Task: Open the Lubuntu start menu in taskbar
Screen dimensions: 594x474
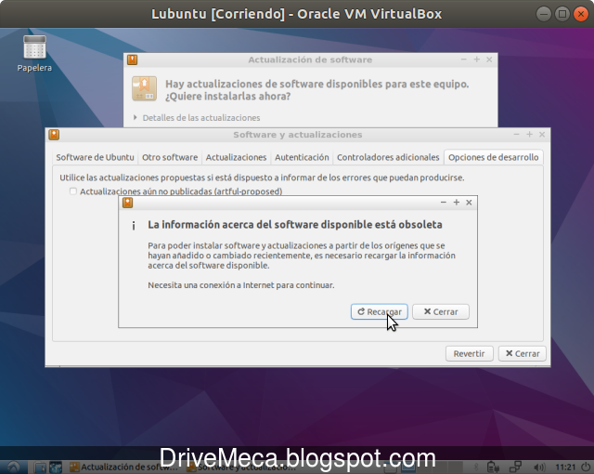Action: click(13, 467)
